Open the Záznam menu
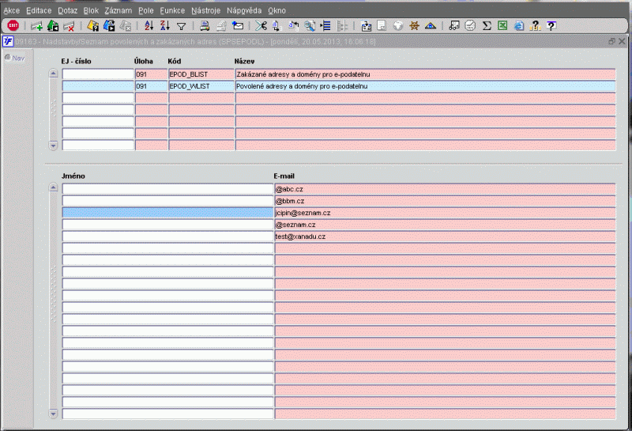The width and height of the screenshot is (632, 431). point(118,10)
